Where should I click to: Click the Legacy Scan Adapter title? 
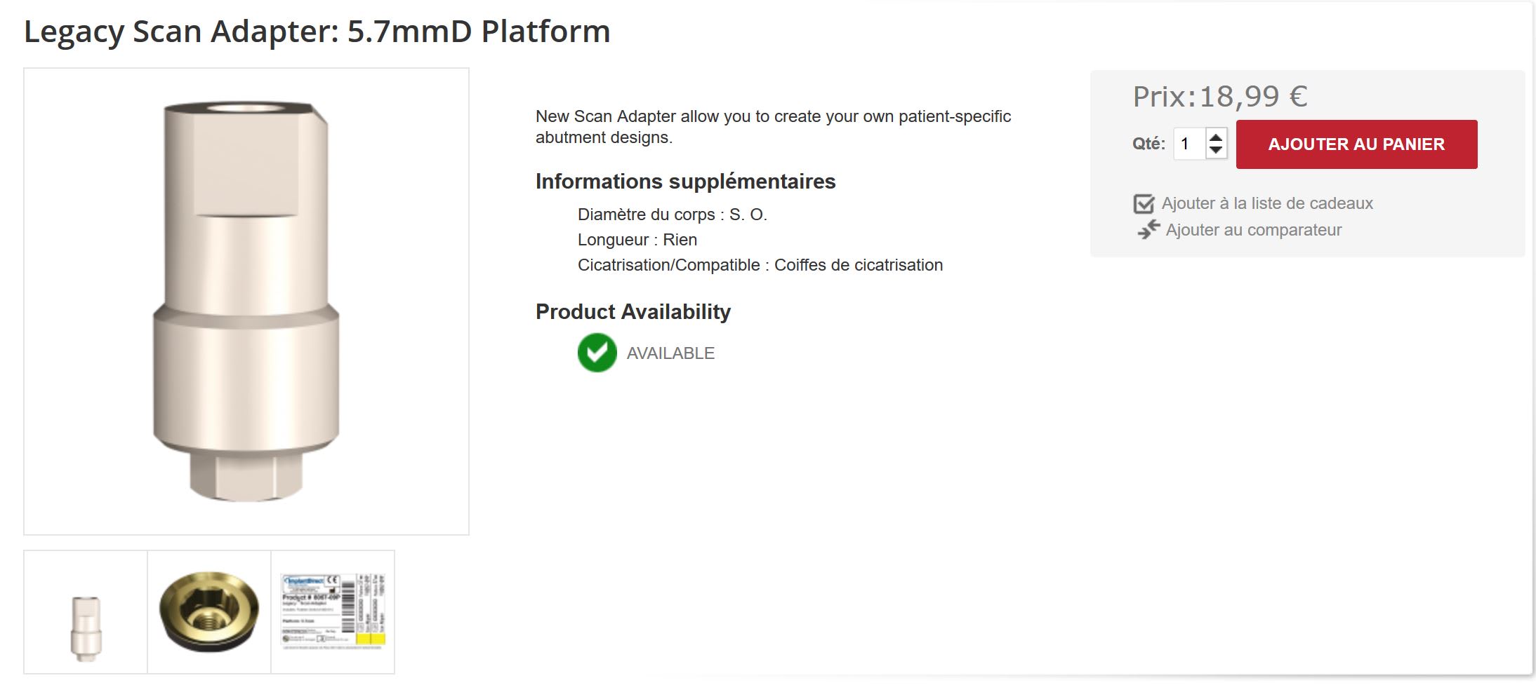[x=317, y=32]
